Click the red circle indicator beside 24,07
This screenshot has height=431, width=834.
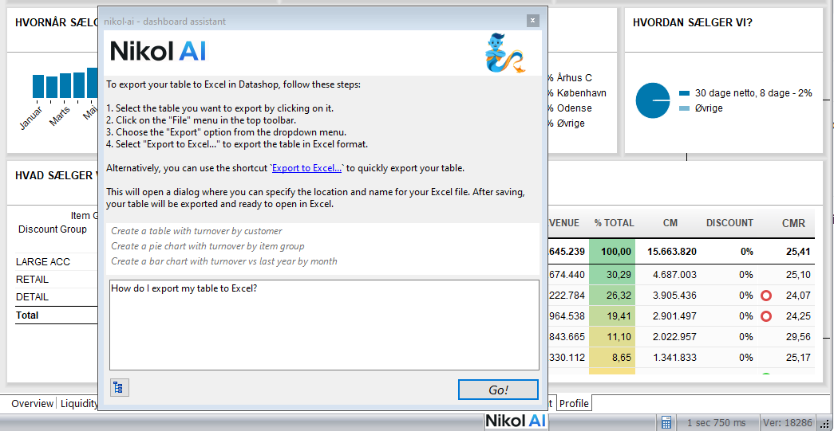[x=766, y=295]
